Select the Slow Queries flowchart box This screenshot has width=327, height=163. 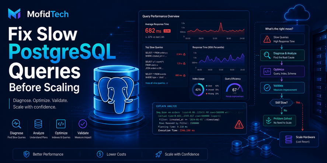(x=282, y=39)
